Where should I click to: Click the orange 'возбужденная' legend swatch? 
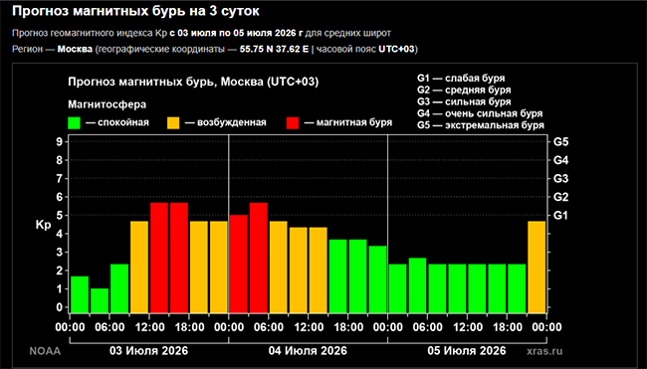coord(173,123)
